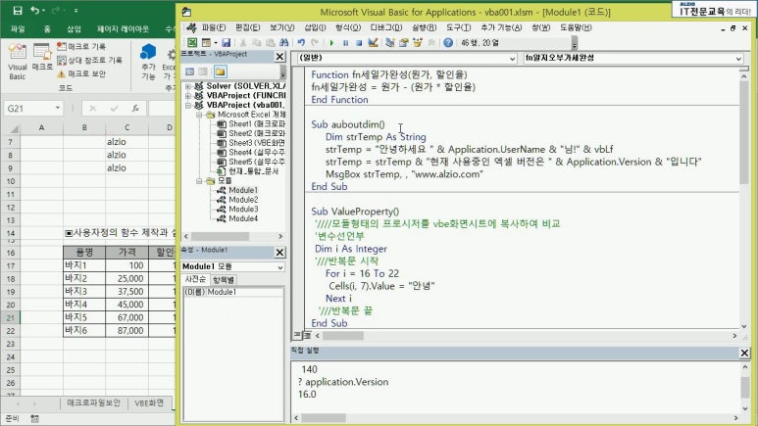The width and height of the screenshot is (758, 426).
Task: Select Module3 in the project tree
Action: (243, 210)
